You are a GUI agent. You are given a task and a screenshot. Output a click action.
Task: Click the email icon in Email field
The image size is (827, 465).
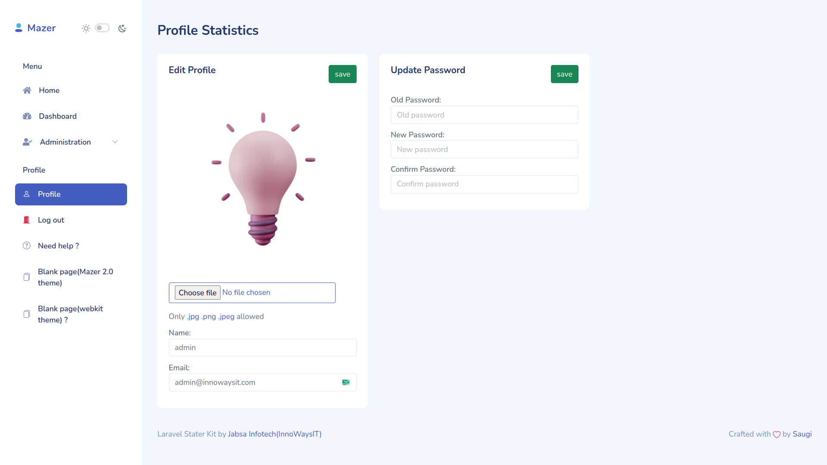coord(346,382)
